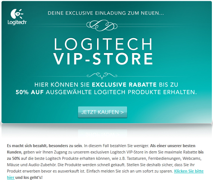
Task: Click the bold phrase 'Als einer unserer besten'
Action: [172, 146]
